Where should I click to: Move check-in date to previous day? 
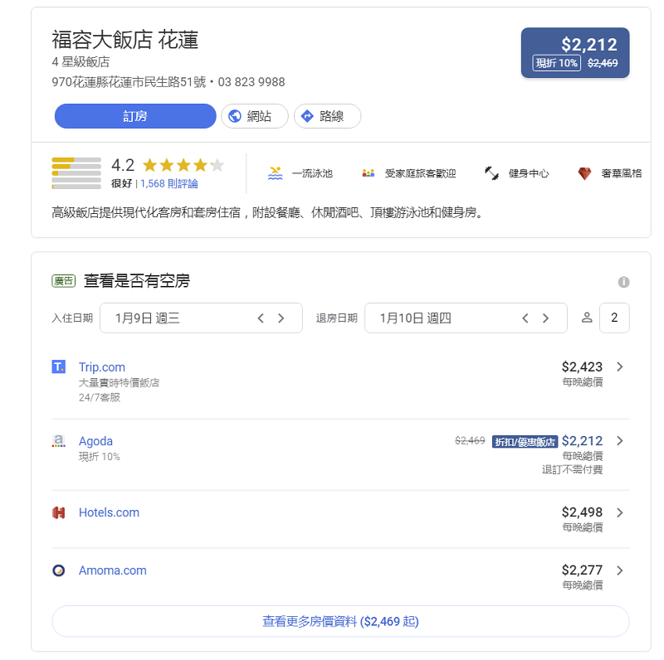(261, 318)
